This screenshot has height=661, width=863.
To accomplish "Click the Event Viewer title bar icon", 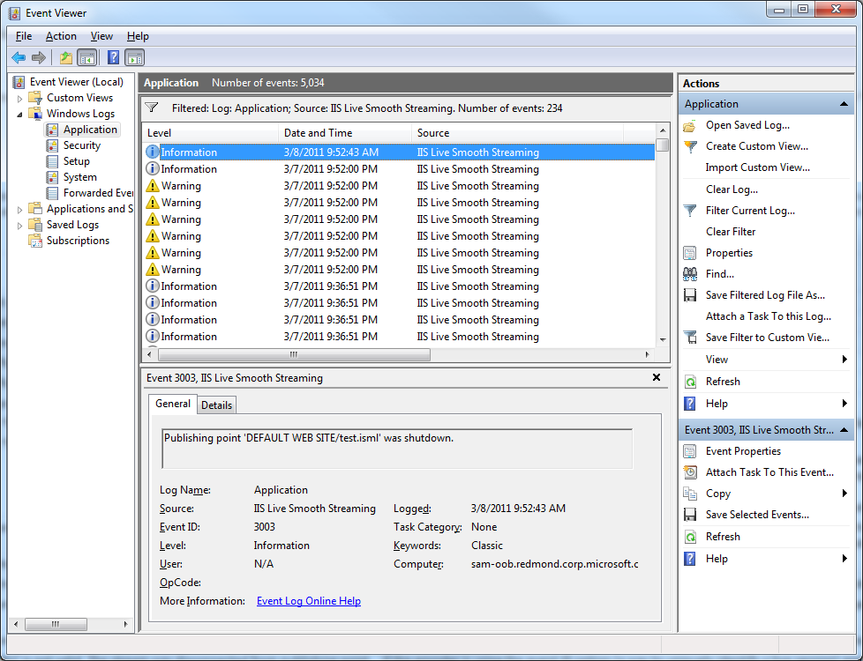I will tap(14, 12).
